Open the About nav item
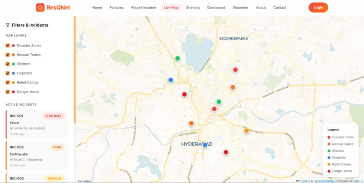364x183 pixels. tap(261, 7)
